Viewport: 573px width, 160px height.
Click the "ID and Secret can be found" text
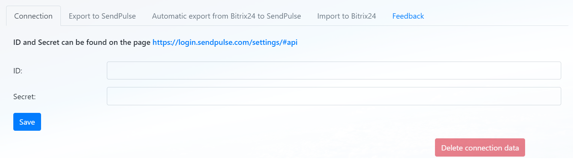pos(82,43)
